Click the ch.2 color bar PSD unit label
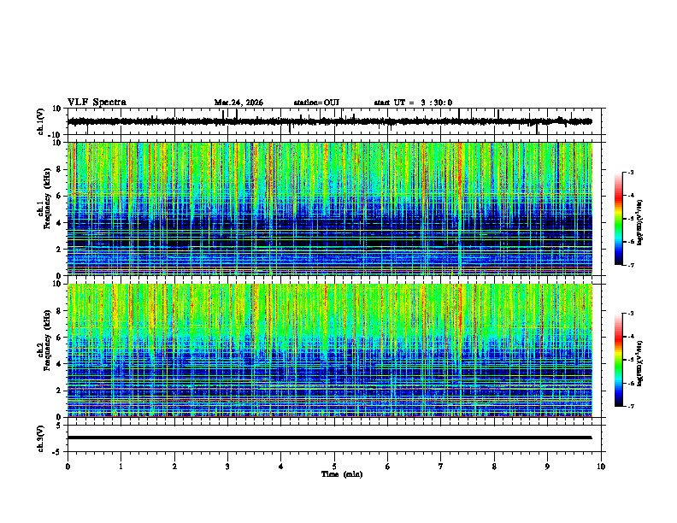The width and height of the screenshot is (677, 523). pos(640,363)
